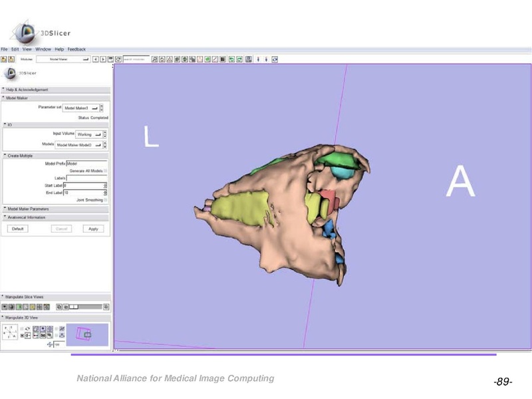Click the End Label spinner arrows
The image size is (532, 399).
105,193
